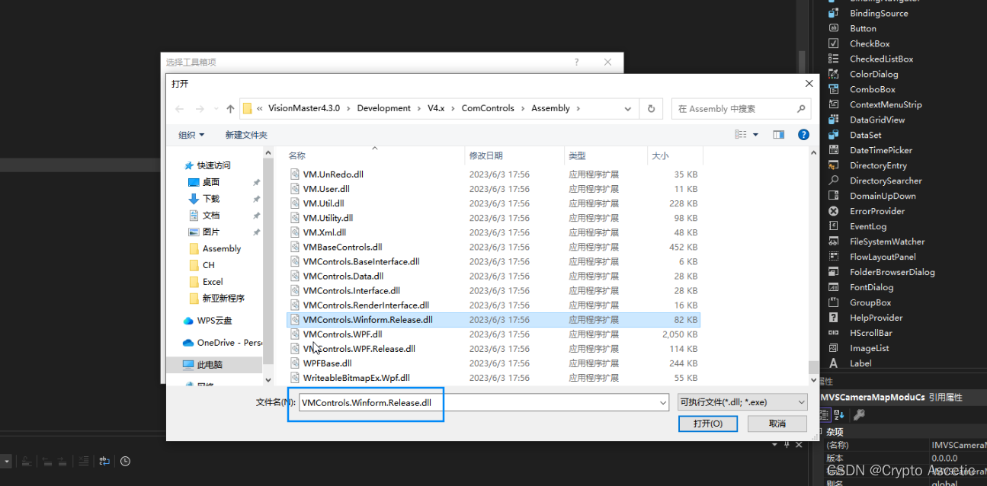Image resolution: width=987 pixels, height=486 pixels.
Task: Click help question mark in 选择工具箱项 window
Action: tap(576, 62)
